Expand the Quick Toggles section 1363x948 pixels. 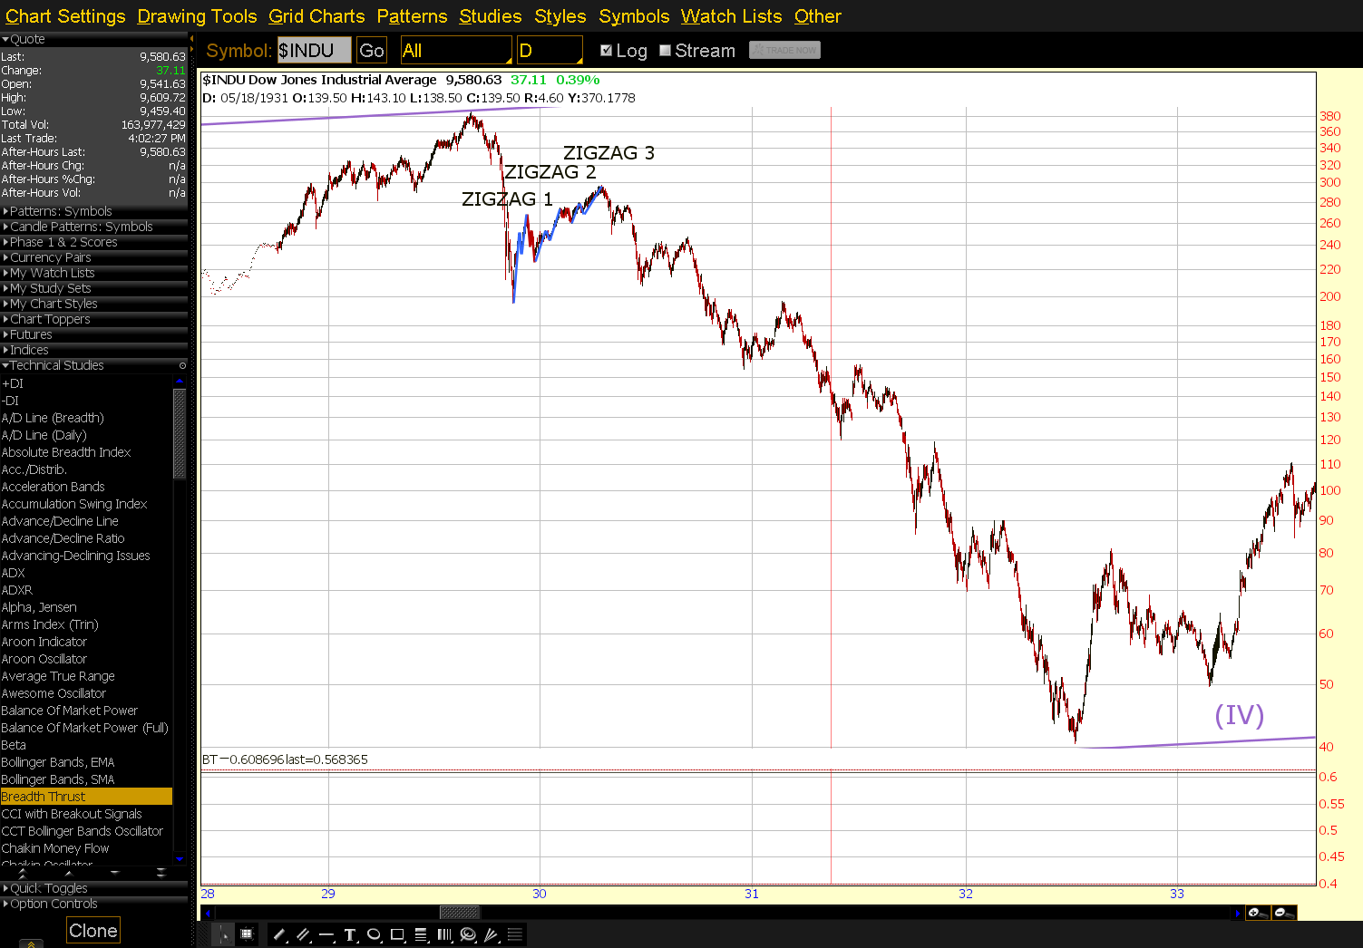(94, 888)
